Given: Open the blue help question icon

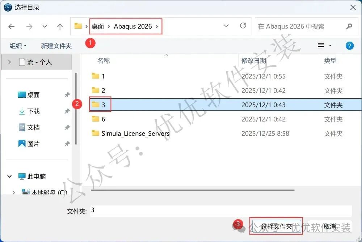Looking at the screenshot, I should [x=350, y=46].
